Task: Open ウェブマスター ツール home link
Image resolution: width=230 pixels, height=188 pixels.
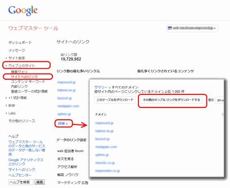Action: point(34,28)
